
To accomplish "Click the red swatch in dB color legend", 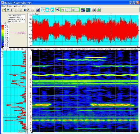I will [3, 26].
